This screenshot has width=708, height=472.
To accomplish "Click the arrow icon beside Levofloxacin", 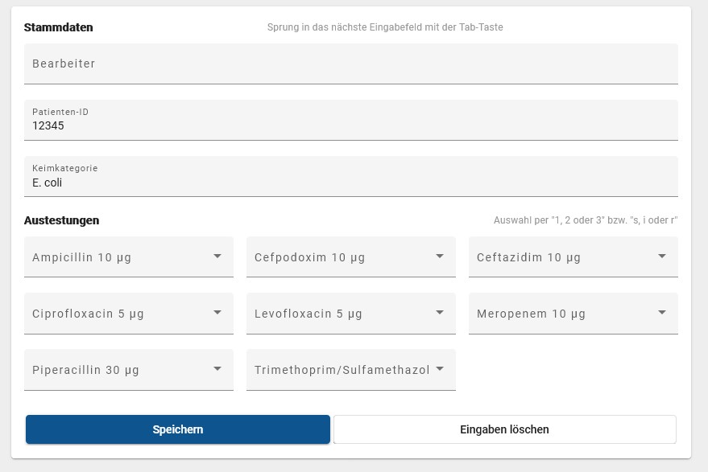I will point(439,313).
